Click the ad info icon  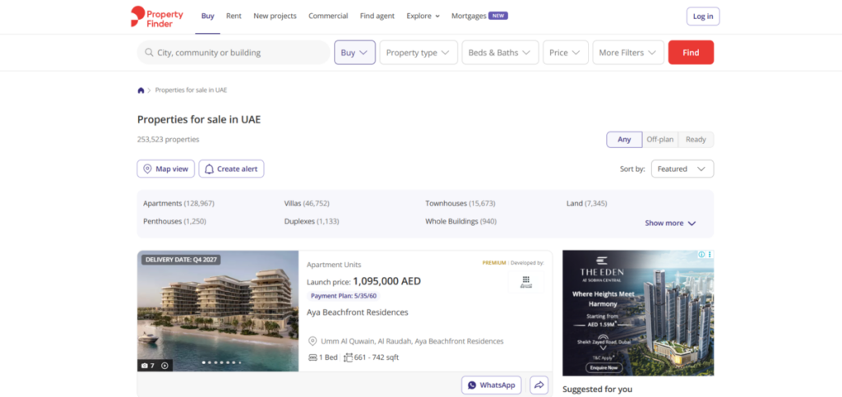701,254
